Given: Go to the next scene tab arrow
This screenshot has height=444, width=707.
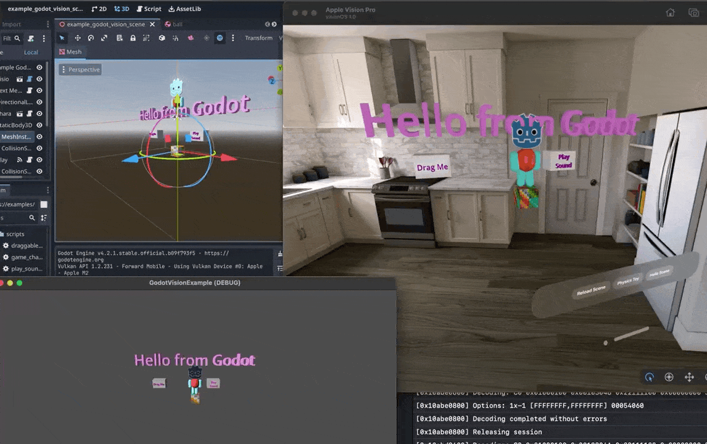Looking at the screenshot, I should point(274,24).
